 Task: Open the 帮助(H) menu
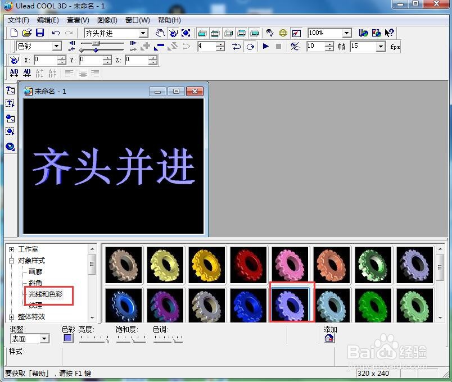click(169, 20)
